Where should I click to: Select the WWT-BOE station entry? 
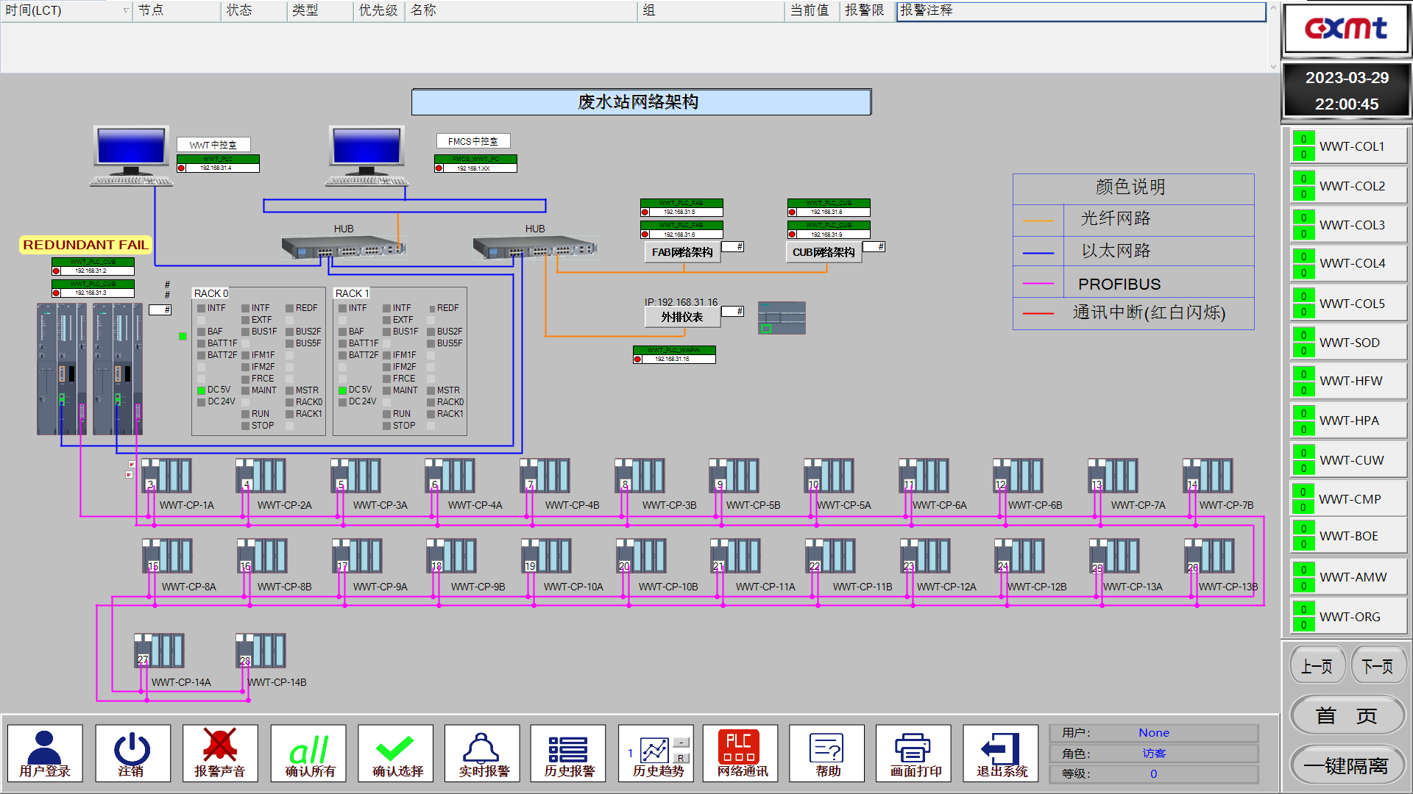click(1349, 536)
